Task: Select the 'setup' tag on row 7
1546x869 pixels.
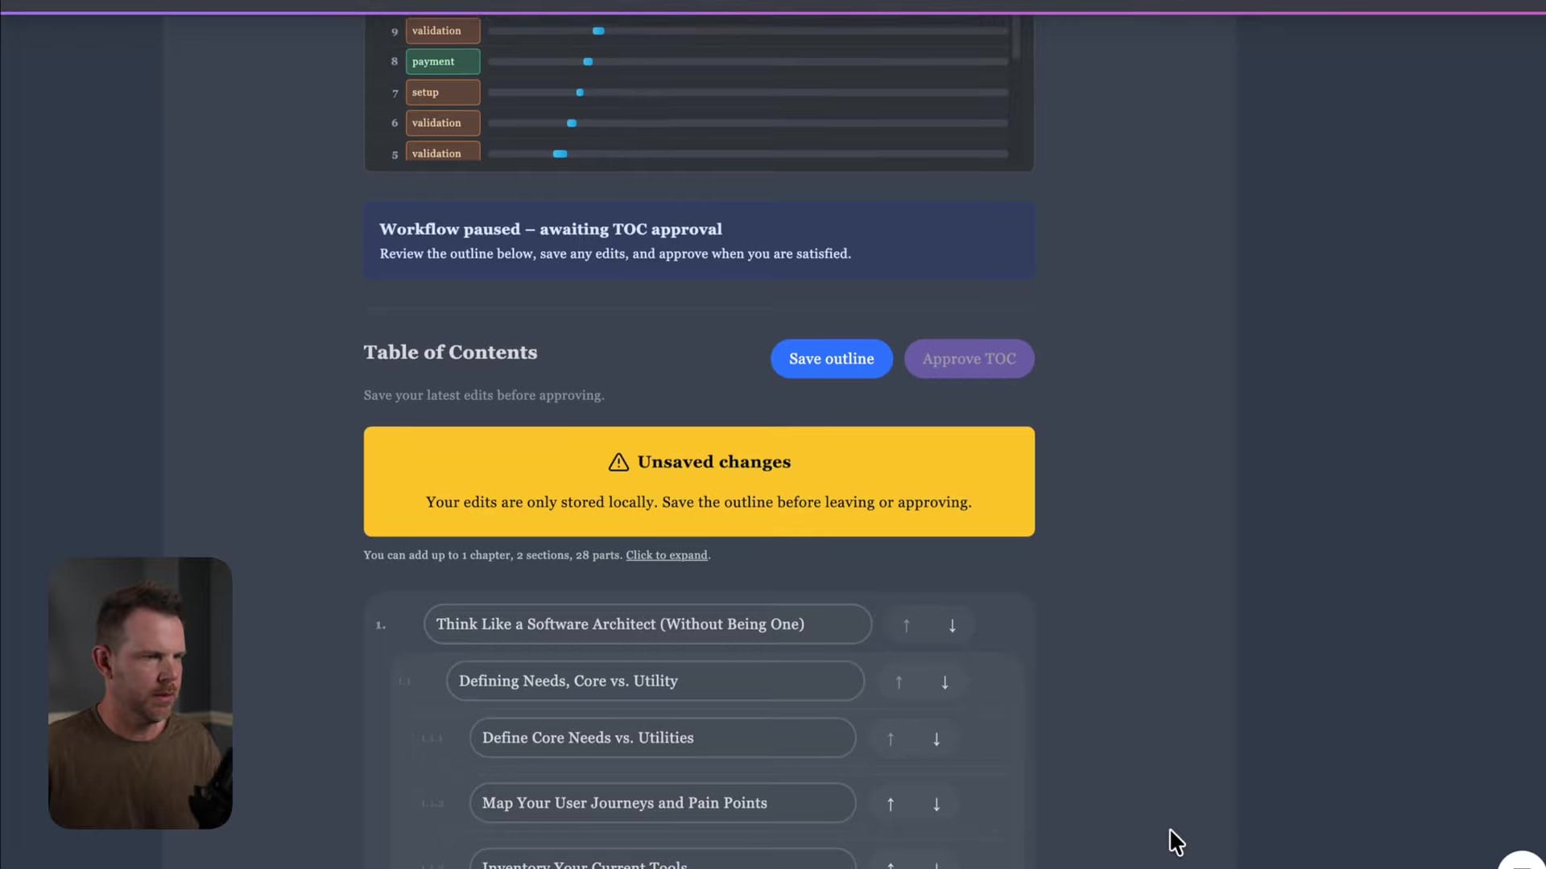Action: pyautogui.click(x=443, y=93)
